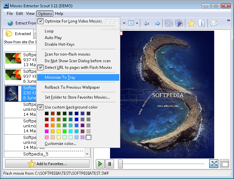This screenshot has height=179, width=234.
Task: Expand the toolbar overflow chevron
Action: [228, 21]
